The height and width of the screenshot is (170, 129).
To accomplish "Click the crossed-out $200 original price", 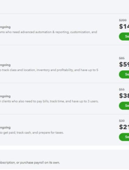I will (x=123, y=20).
